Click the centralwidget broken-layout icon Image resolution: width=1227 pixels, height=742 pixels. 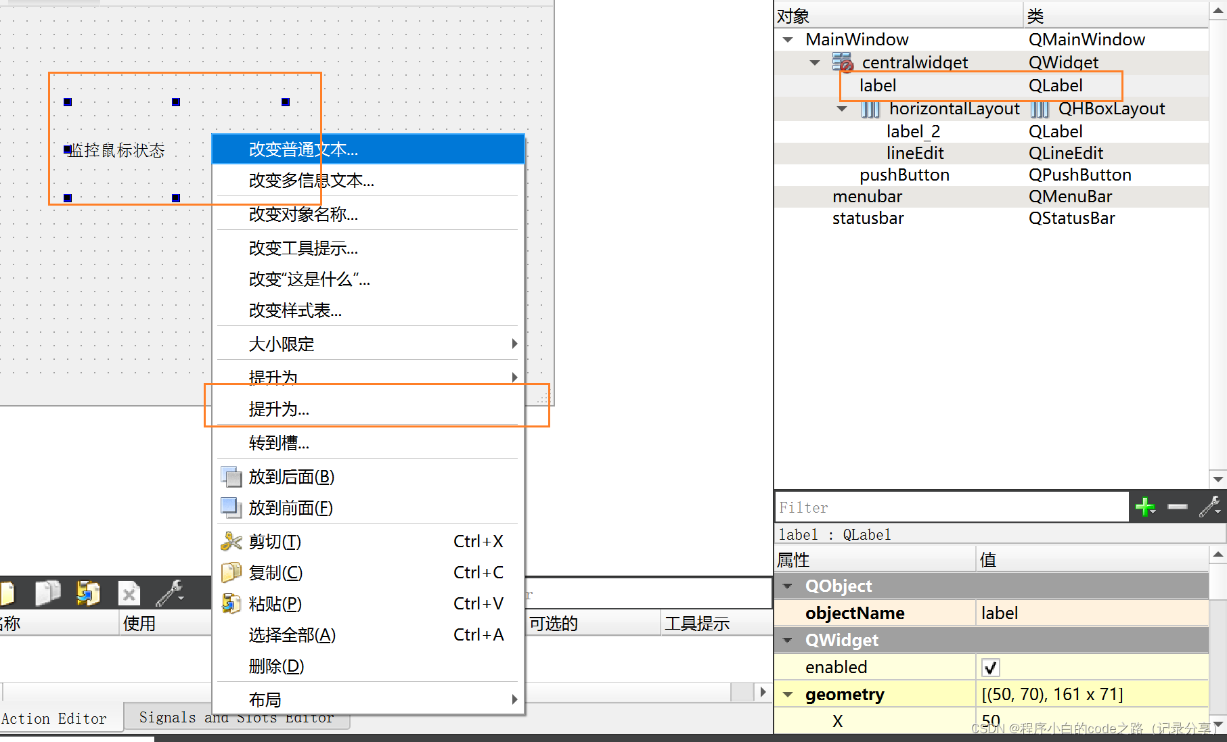coord(843,62)
